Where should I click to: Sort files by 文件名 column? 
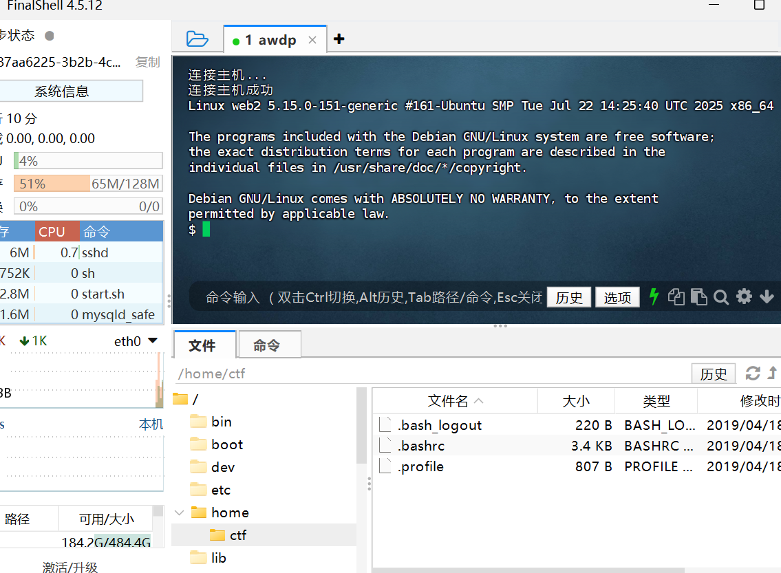pyautogui.click(x=455, y=401)
